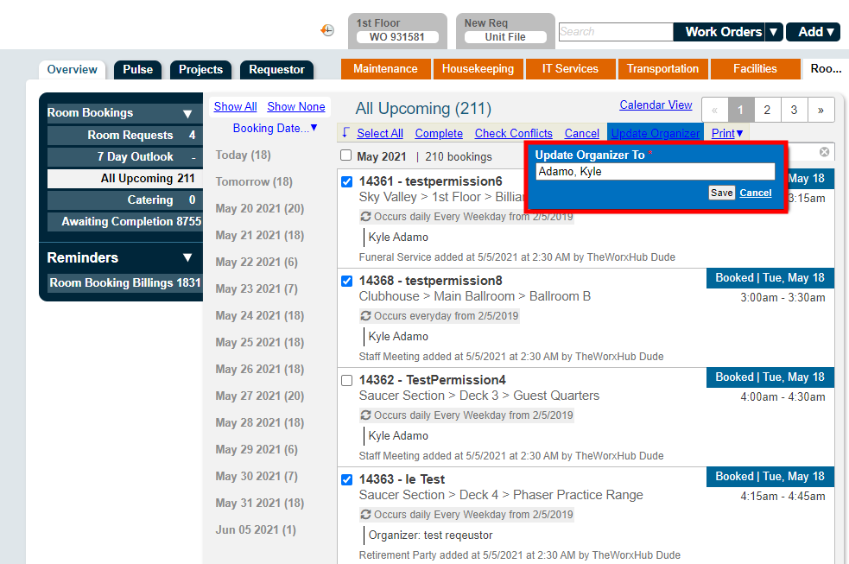849x564 pixels.
Task: Check booking 14362 TestPermission4
Action: (347, 381)
